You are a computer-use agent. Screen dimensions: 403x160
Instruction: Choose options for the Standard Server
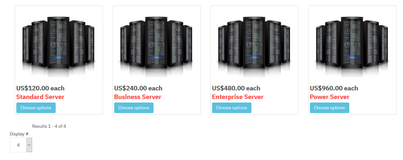coord(36,108)
